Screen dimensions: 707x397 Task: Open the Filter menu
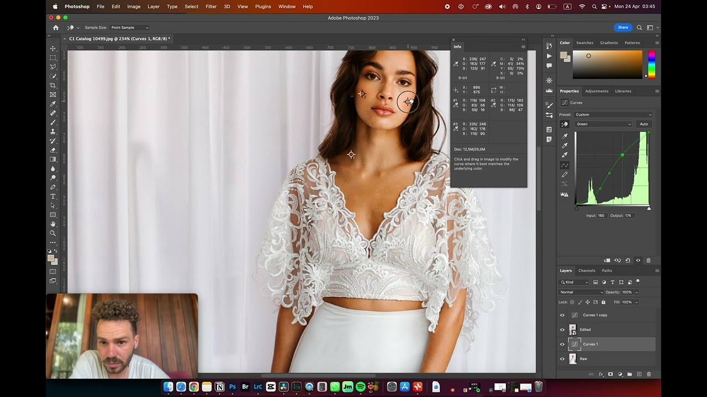(211, 7)
